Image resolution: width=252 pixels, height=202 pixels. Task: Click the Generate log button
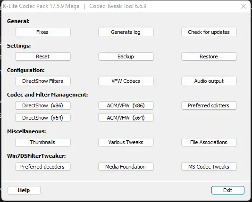click(126, 32)
